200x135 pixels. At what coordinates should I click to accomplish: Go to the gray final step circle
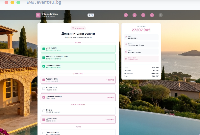(x=161, y=15)
